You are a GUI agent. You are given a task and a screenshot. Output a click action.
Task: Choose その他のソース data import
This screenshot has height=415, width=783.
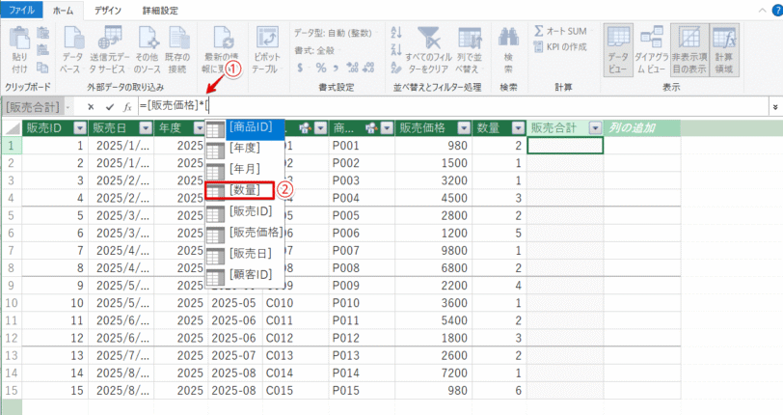click(x=148, y=50)
